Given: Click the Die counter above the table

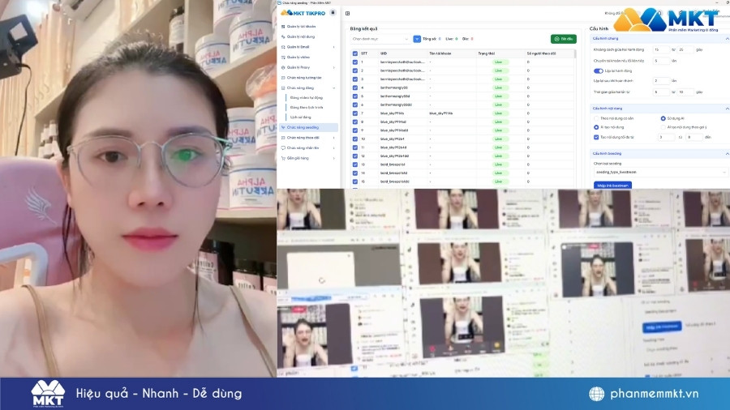Looking at the screenshot, I should click(467, 39).
